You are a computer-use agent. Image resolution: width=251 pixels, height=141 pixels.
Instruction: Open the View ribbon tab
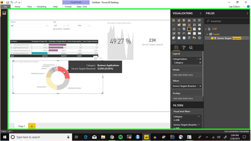[30, 7]
